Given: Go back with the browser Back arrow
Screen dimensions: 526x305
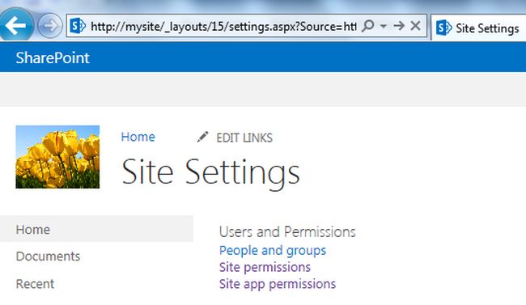Looking at the screenshot, I should pyautogui.click(x=15, y=25).
